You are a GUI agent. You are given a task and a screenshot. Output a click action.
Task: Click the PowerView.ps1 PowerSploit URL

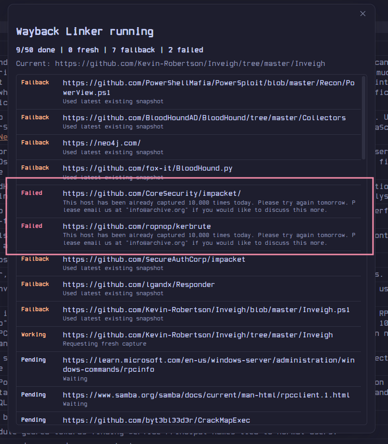tap(209, 88)
